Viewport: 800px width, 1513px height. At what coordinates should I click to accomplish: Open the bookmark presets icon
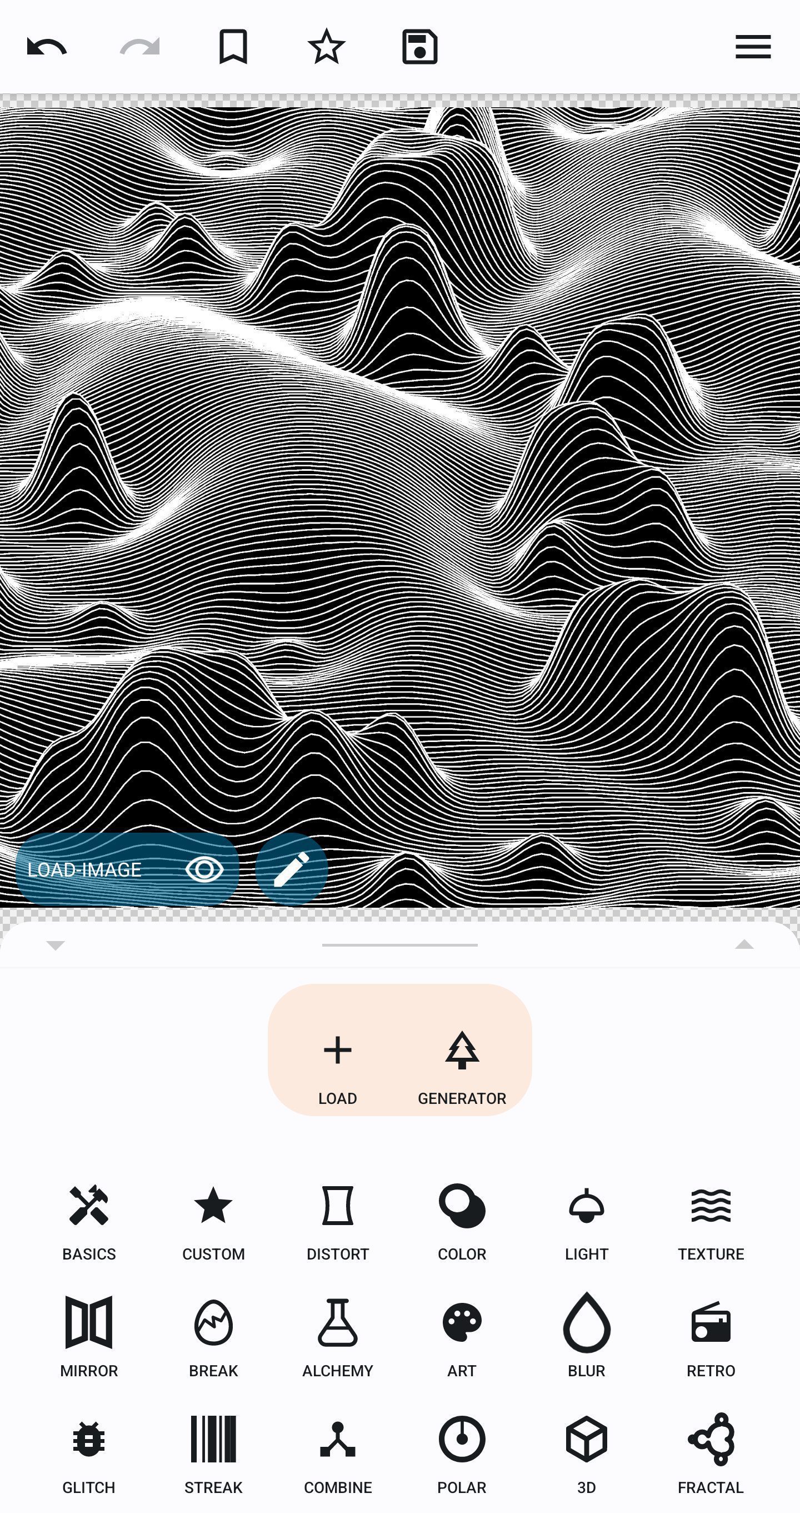click(233, 46)
